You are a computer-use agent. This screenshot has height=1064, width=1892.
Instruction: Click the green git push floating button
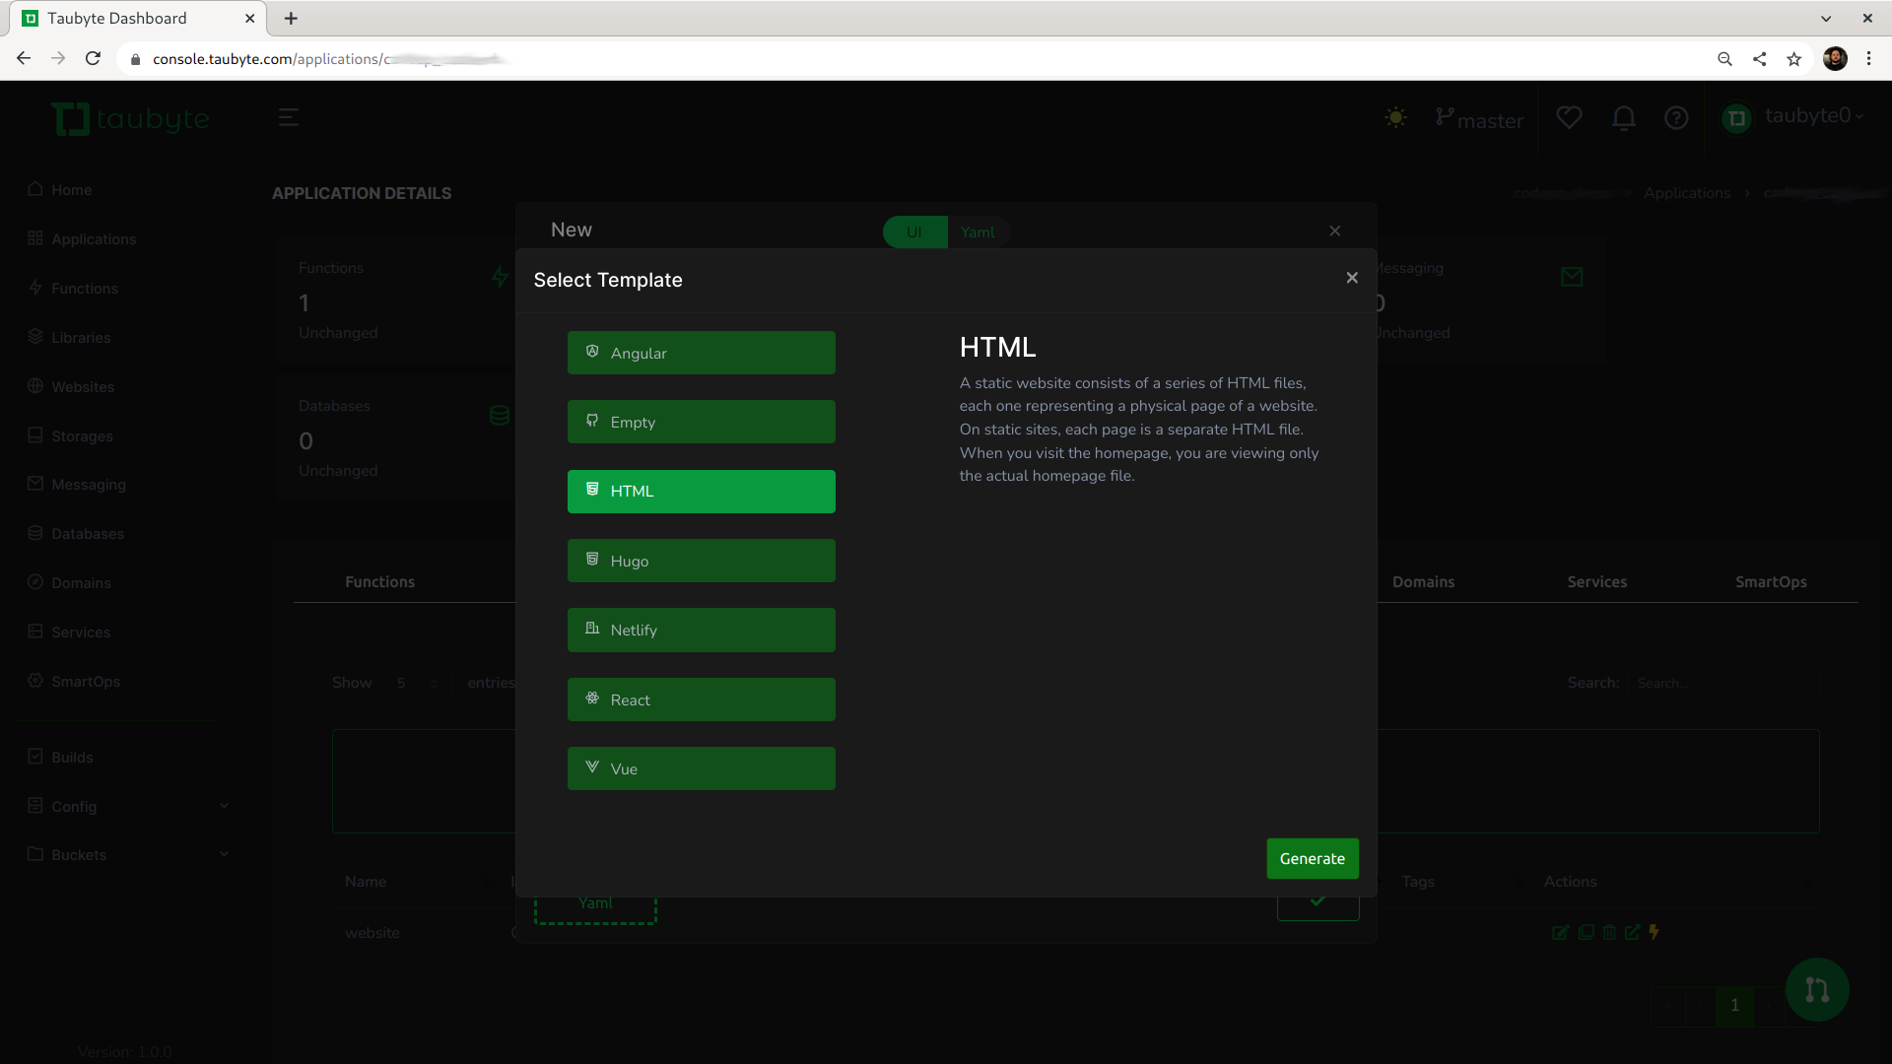(x=1817, y=989)
